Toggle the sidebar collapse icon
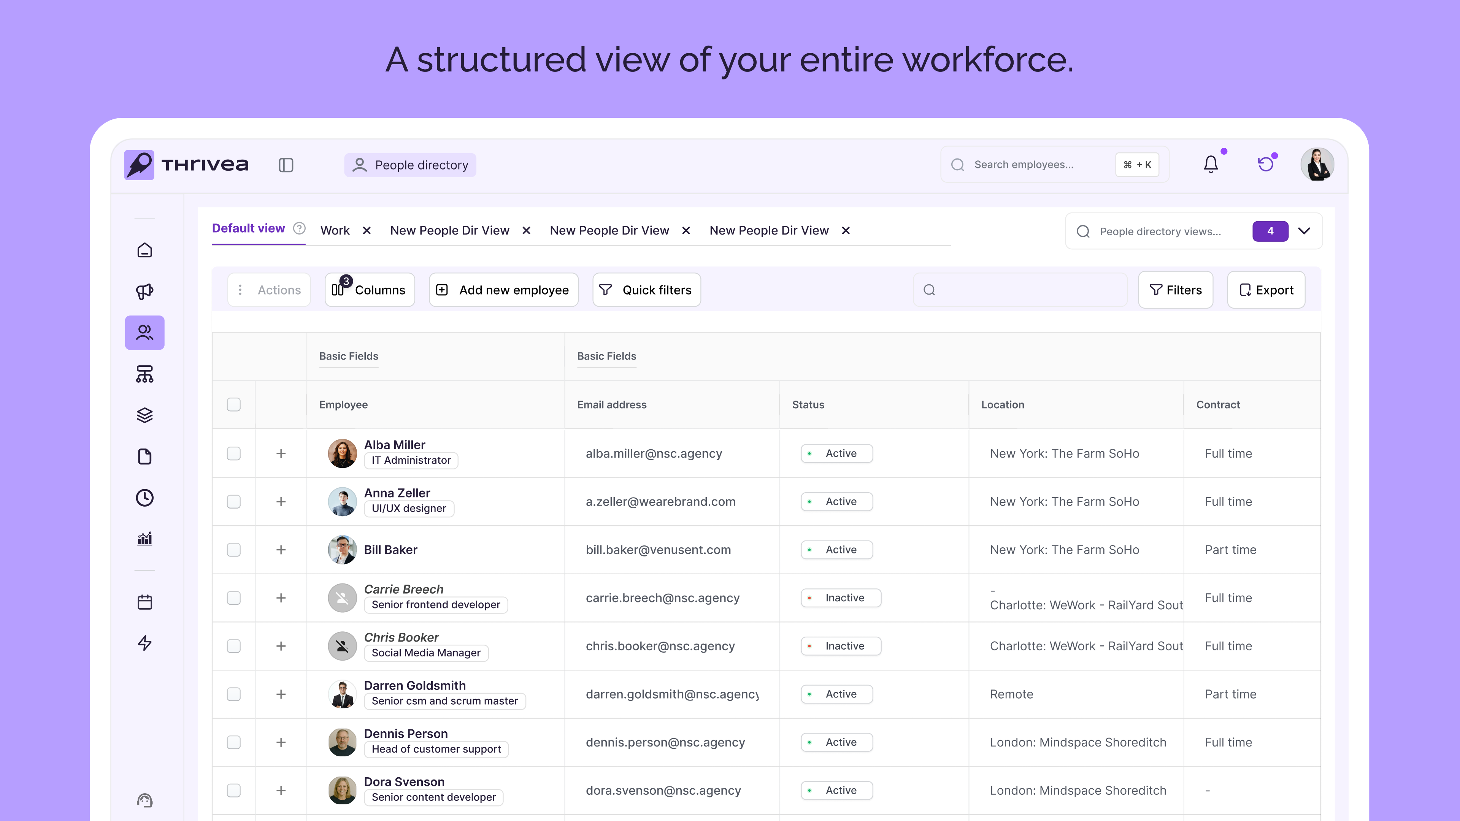The height and width of the screenshot is (821, 1460). click(286, 165)
